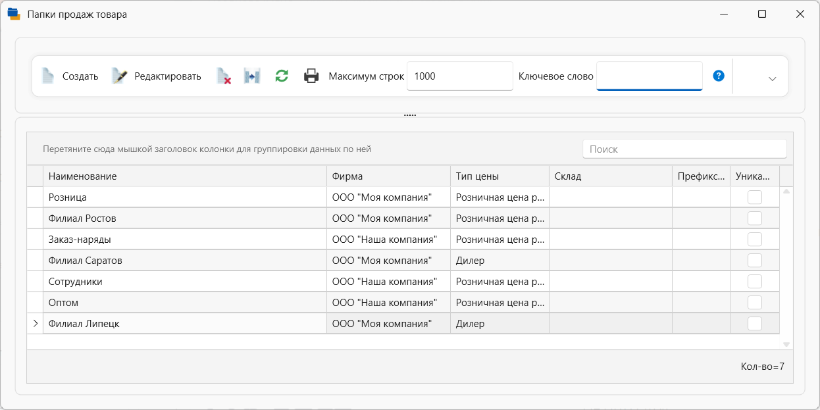
Task: Maximize the Папки продаж товара window
Action: [762, 14]
